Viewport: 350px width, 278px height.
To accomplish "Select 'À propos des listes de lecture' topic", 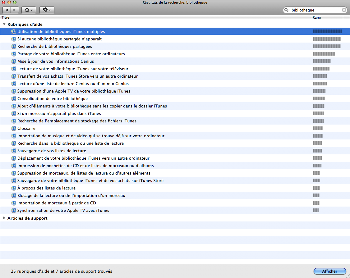I will 175,188.
